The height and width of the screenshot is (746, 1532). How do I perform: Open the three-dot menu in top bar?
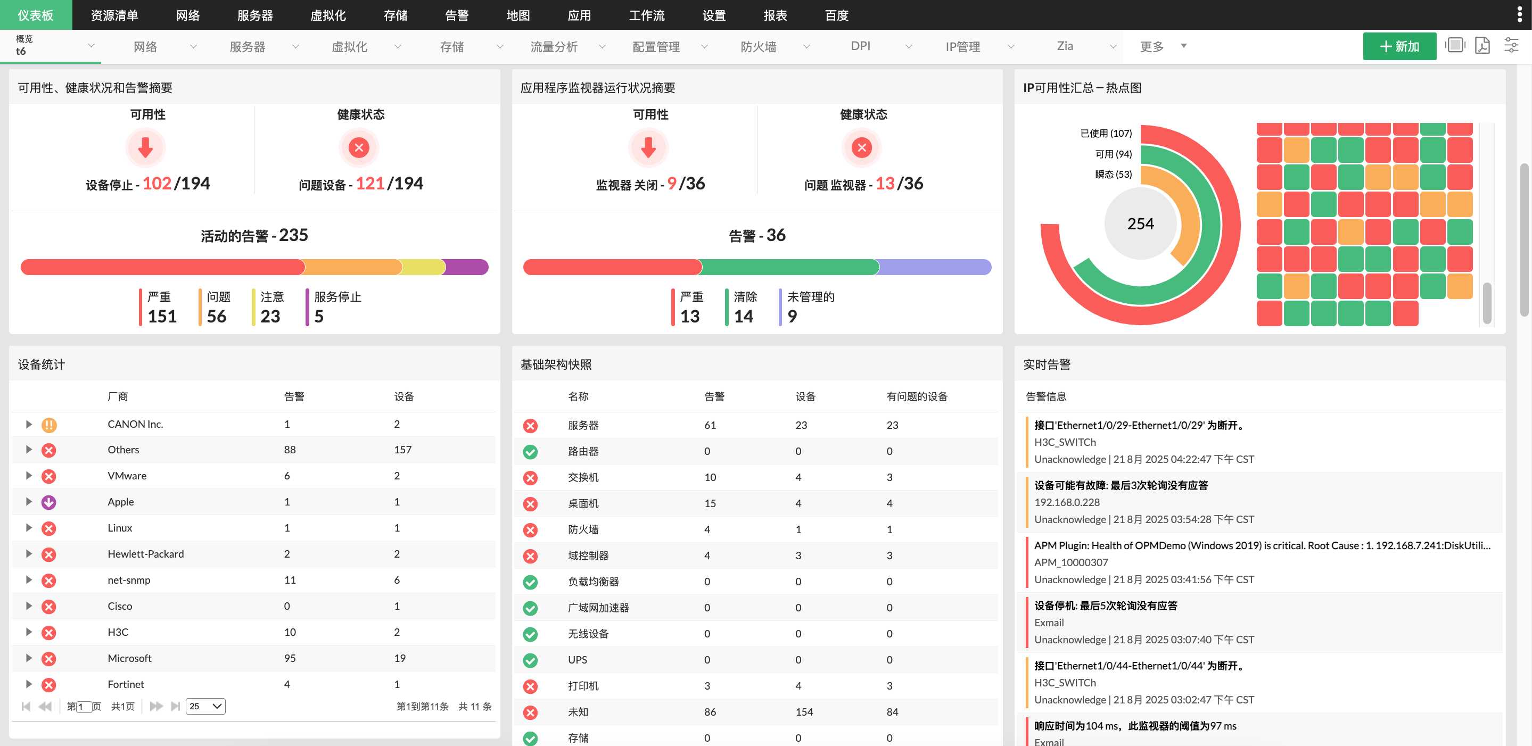[x=1520, y=14]
